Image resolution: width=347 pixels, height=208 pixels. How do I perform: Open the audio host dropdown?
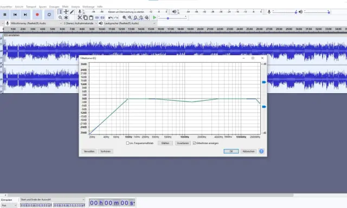(x=3, y=23)
